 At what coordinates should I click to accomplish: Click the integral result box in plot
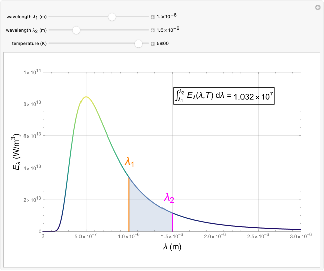(223, 95)
